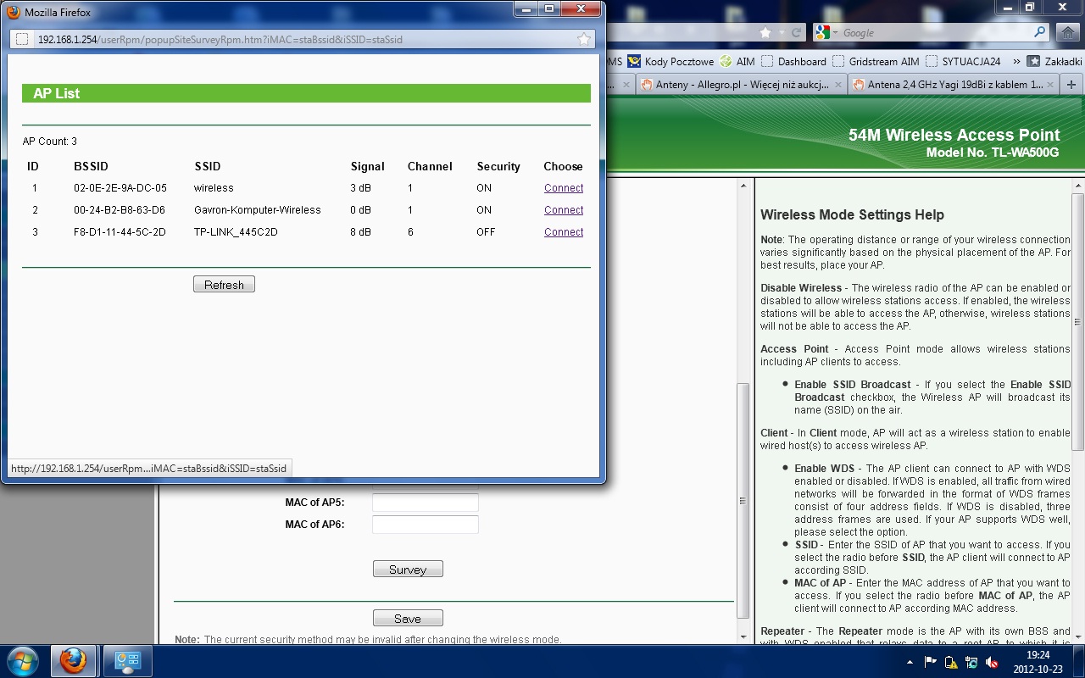Click the MAC of AP5 input field

[426, 503]
